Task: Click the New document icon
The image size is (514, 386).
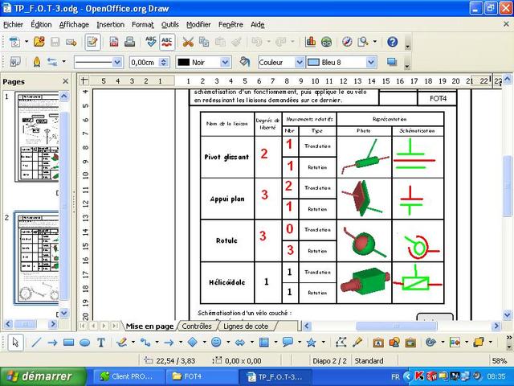Action: click(x=14, y=42)
